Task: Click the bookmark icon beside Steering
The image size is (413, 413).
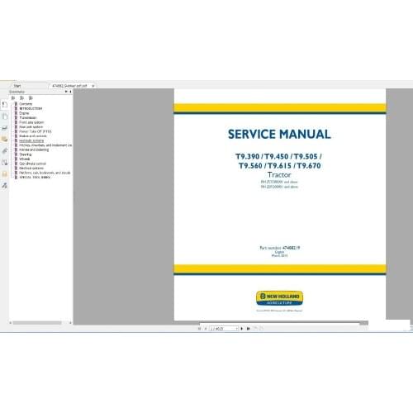Action: point(16,154)
